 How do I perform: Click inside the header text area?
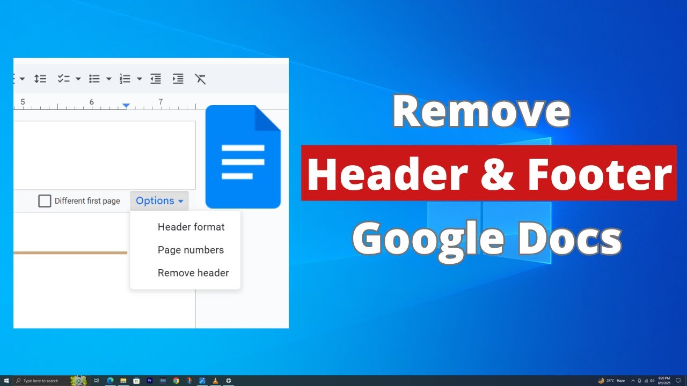(104, 155)
